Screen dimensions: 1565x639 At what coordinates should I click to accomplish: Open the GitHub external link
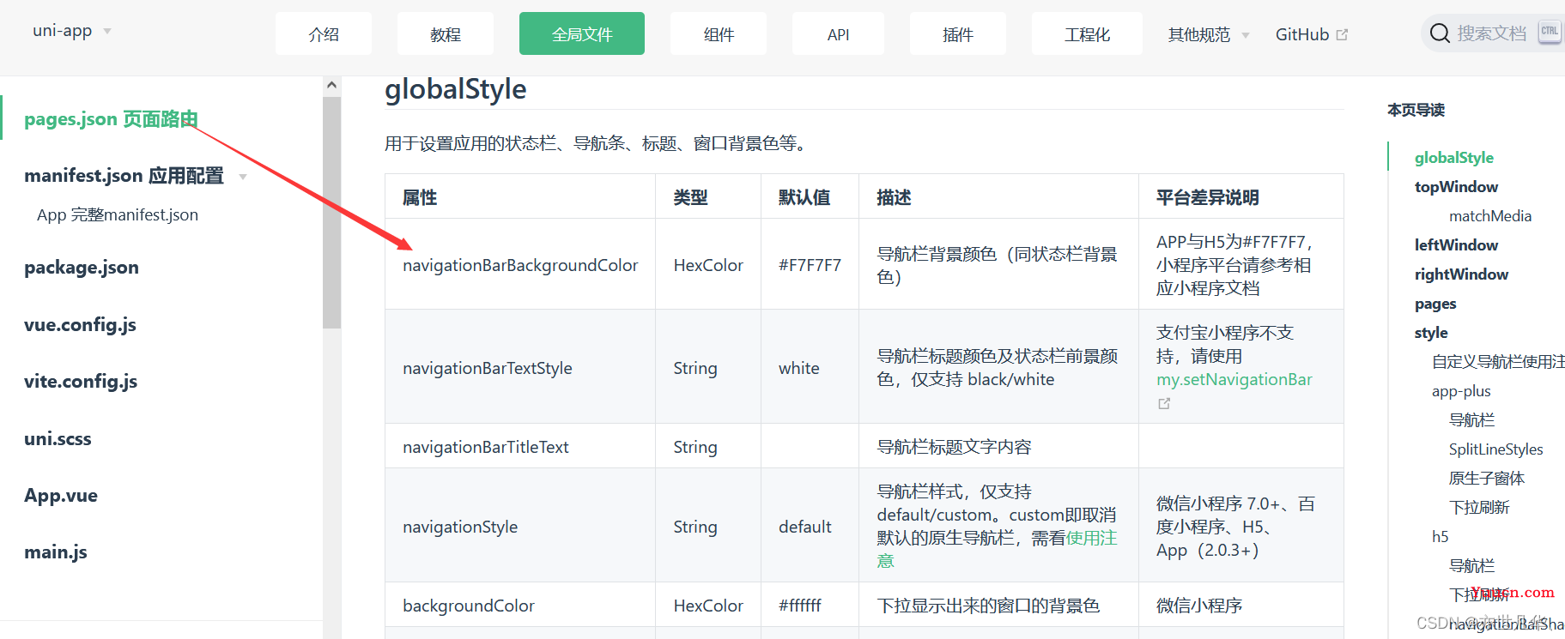[1312, 34]
